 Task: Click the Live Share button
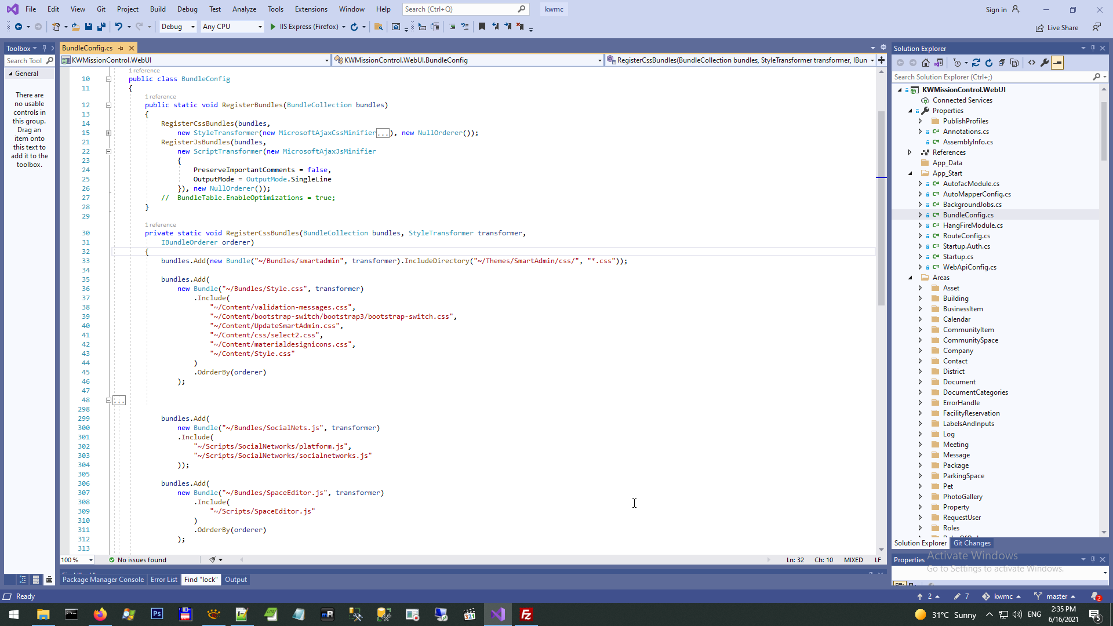[1057, 27]
